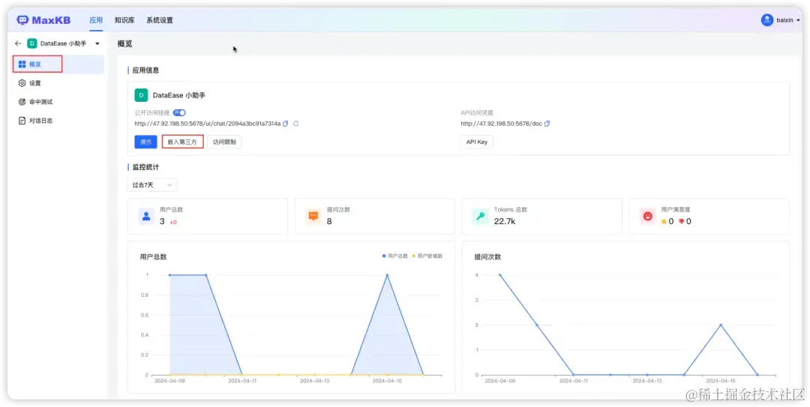Toggle the 用户新增数 legend series
The width and height of the screenshot is (810, 407).
[x=427, y=256]
